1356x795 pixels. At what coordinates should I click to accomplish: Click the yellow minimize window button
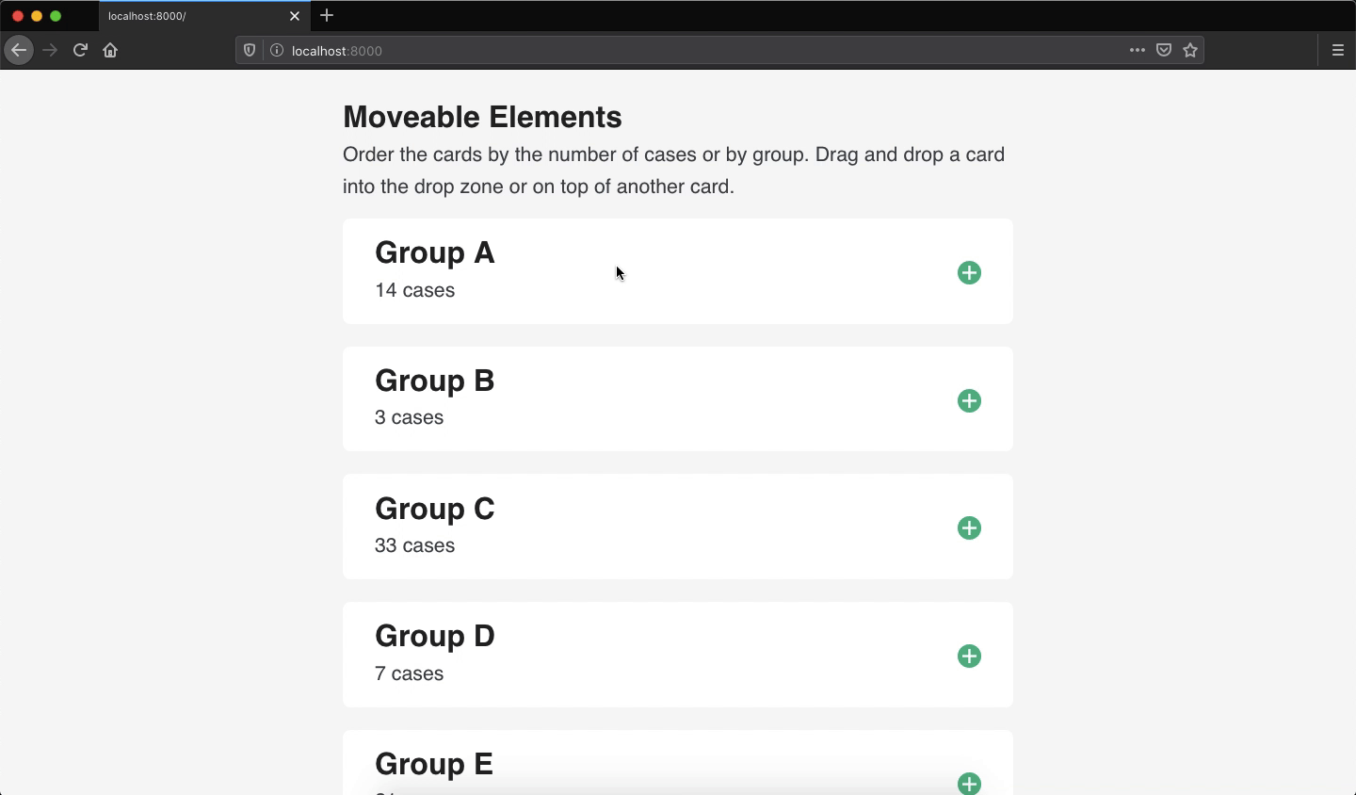(x=37, y=16)
